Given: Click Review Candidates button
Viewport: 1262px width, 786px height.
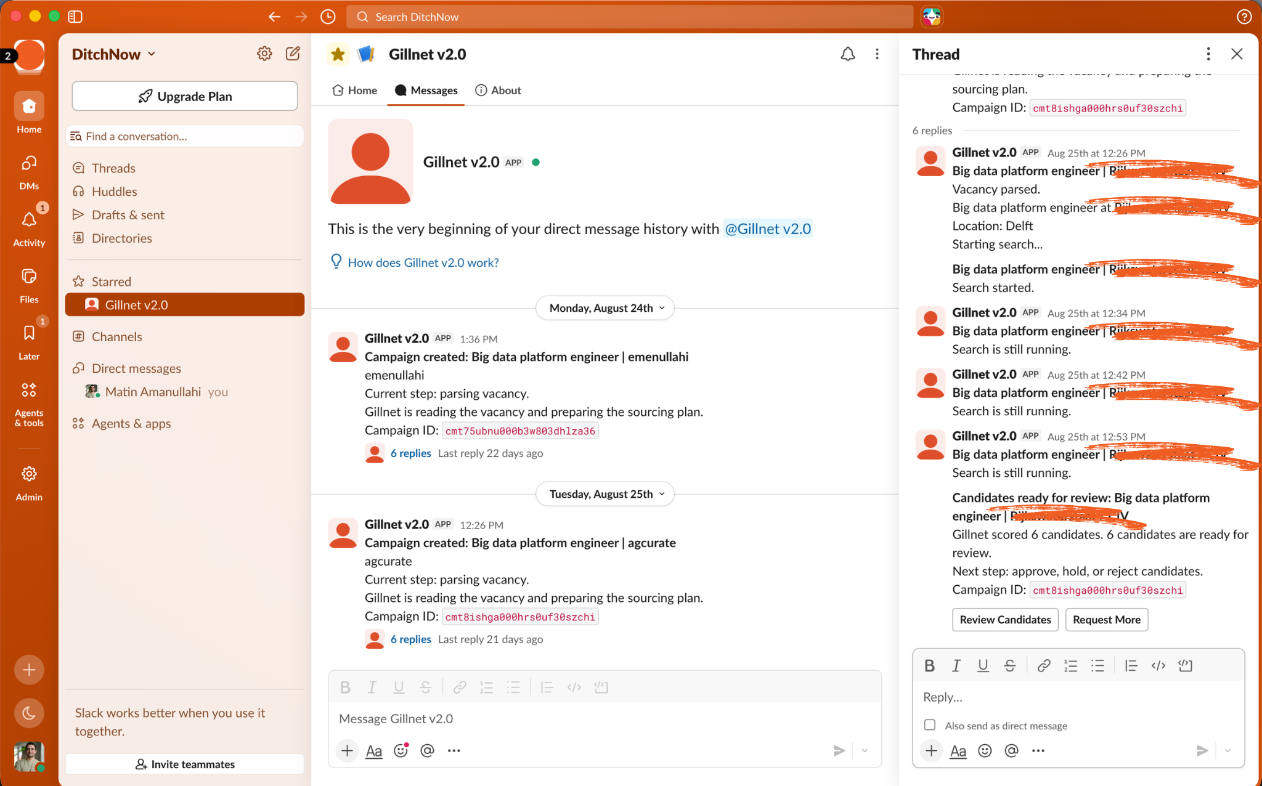Looking at the screenshot, I should [x=1005, y=620].
